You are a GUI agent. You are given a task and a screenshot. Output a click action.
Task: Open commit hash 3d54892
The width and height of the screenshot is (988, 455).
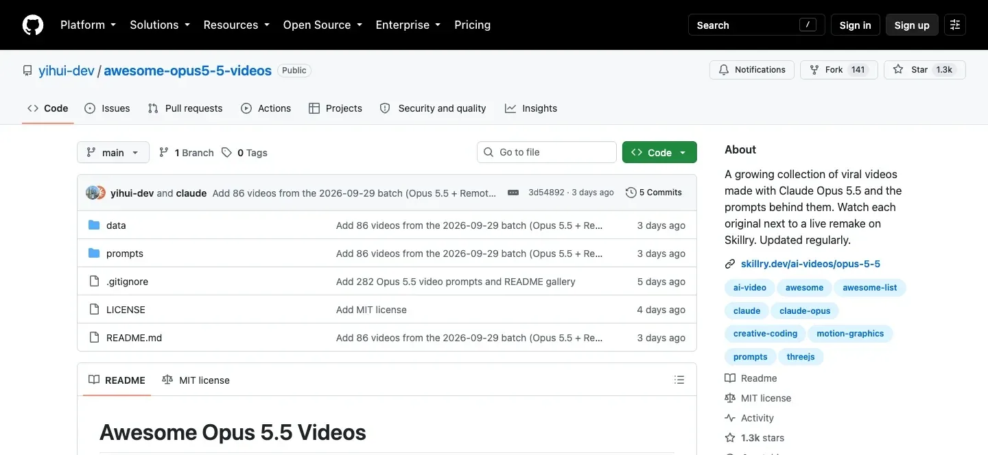(546, 193)
